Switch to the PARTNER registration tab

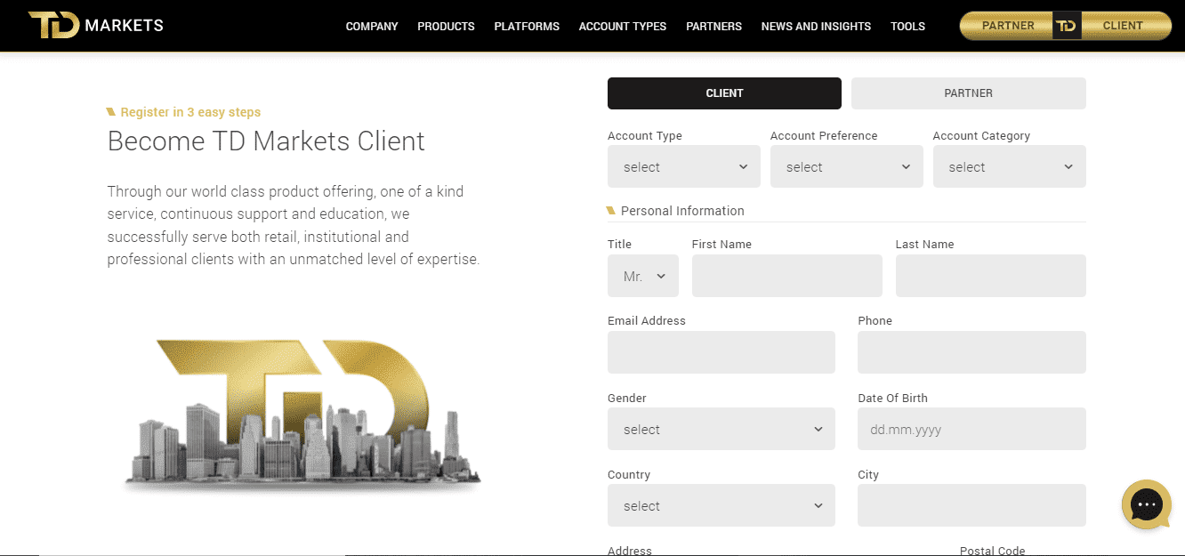(x=968, y=93)
